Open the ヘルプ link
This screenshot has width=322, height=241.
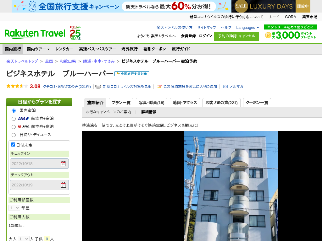pyautogui.click(x=226, y=28)
